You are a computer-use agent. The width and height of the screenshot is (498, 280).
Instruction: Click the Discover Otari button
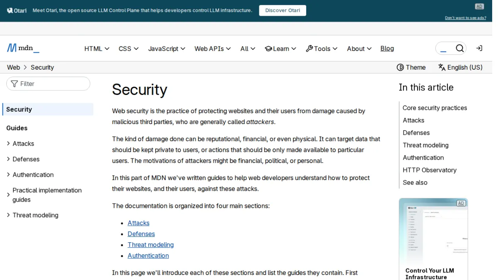coord(283,10)
